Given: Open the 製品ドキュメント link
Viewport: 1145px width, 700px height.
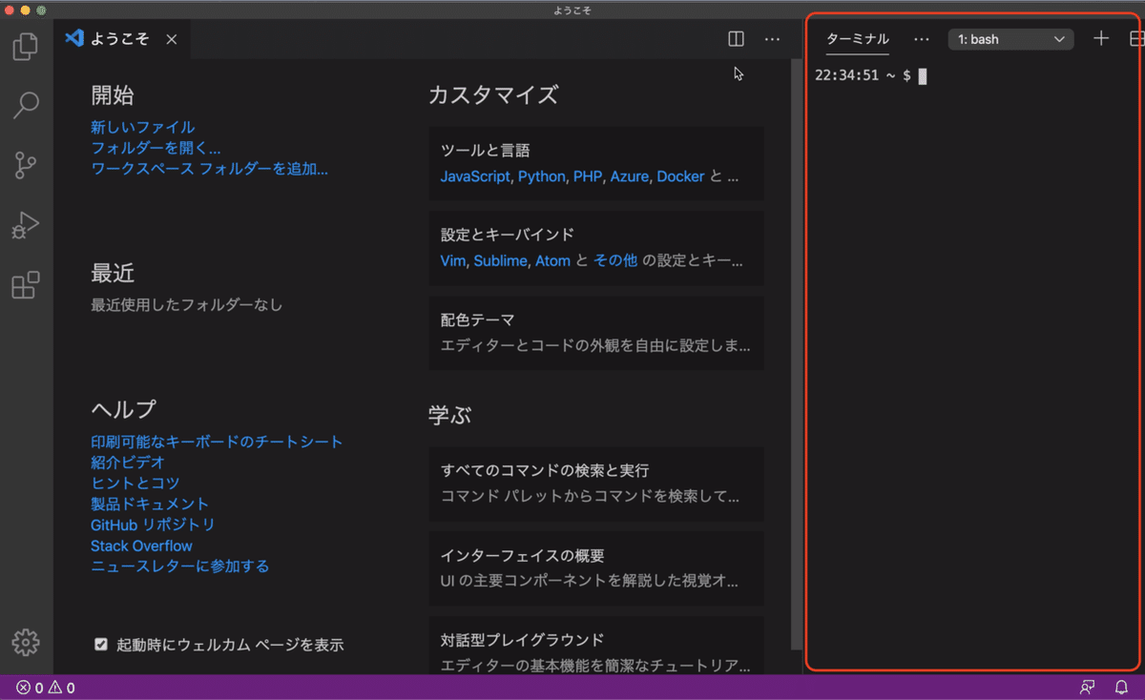Looking at the screenshot, I should click(x=150, y=504).
